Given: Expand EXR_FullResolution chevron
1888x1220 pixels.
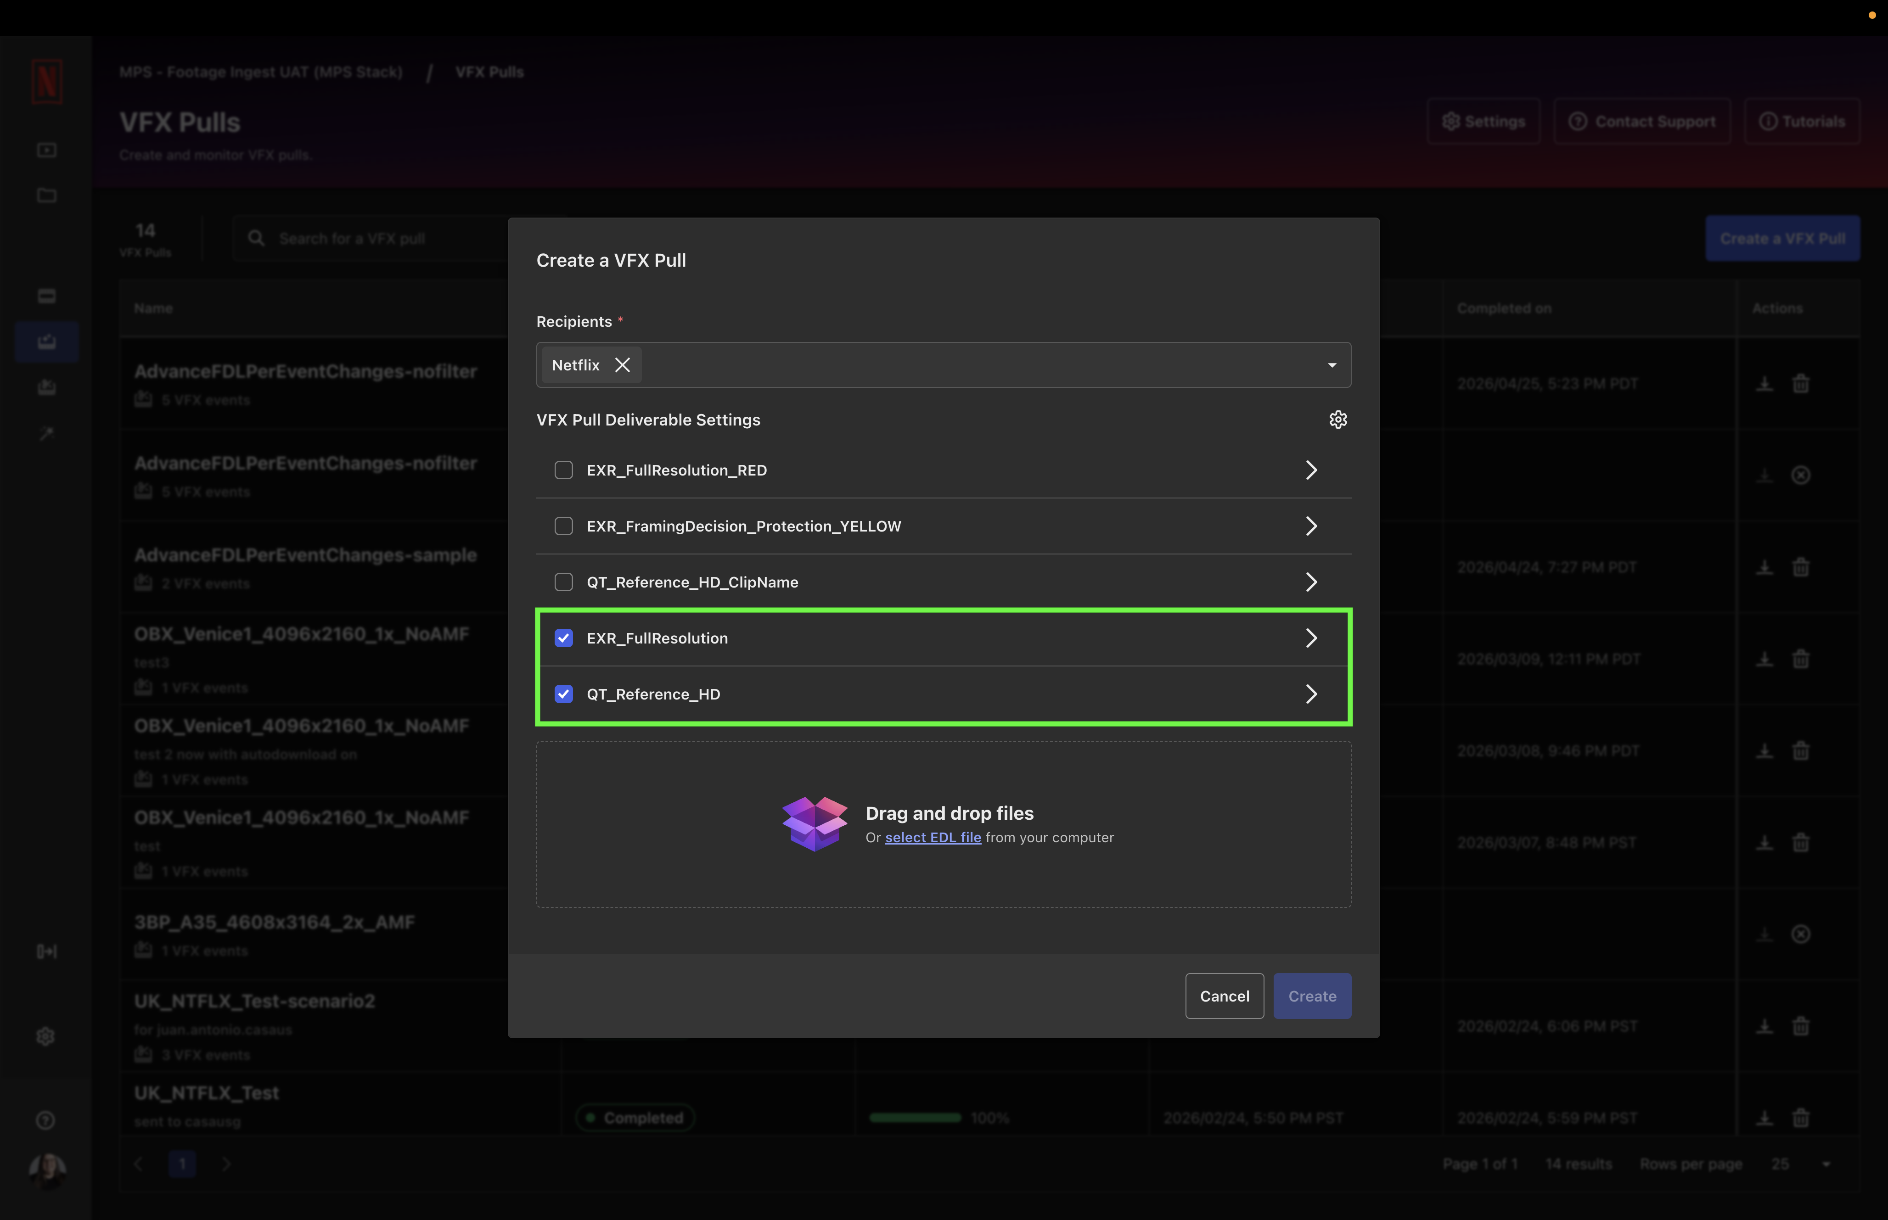Looking at the screenshot, I should tap(1311, 638).
